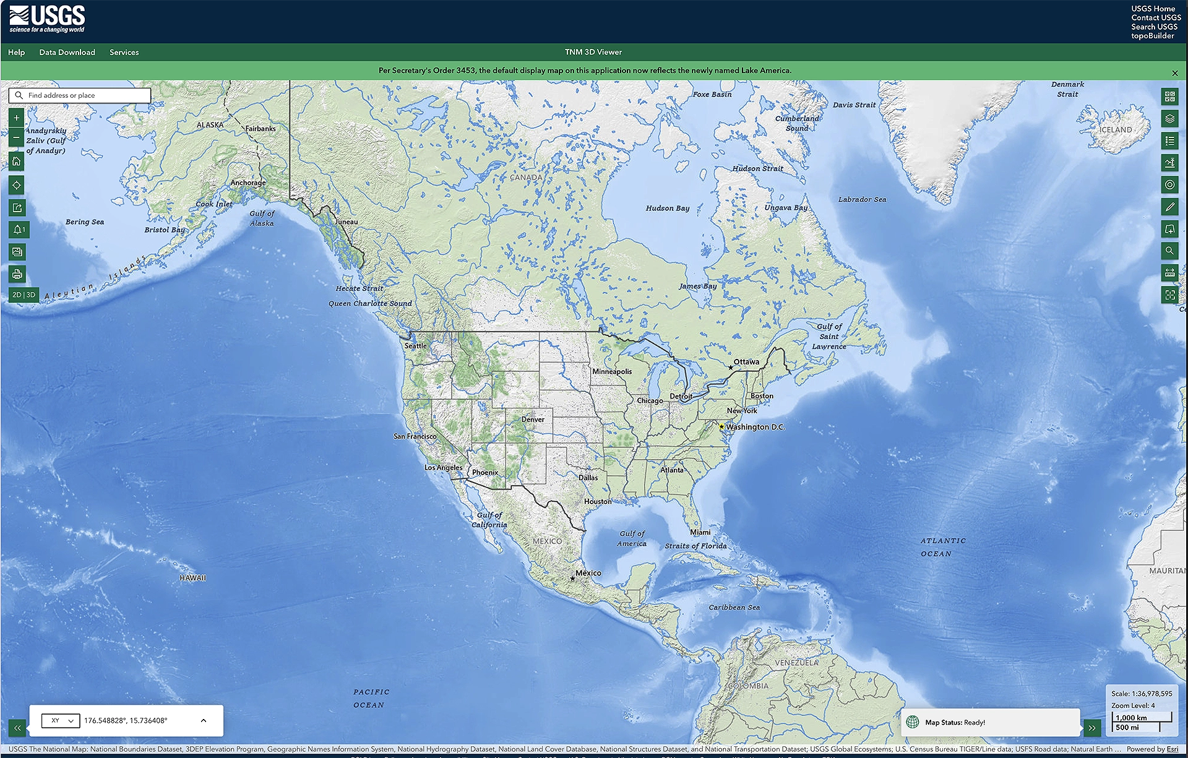Viewport: 1188px width, 758px height.
Task: Click the Ottawa capital label
Action: click(x=746, y=362)
